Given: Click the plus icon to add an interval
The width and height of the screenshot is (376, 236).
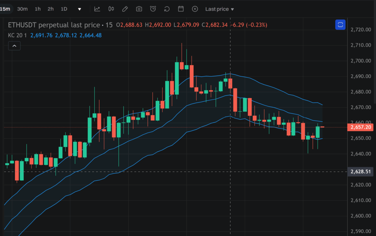Looking at the screenshot, I should [x=195, y=9].
